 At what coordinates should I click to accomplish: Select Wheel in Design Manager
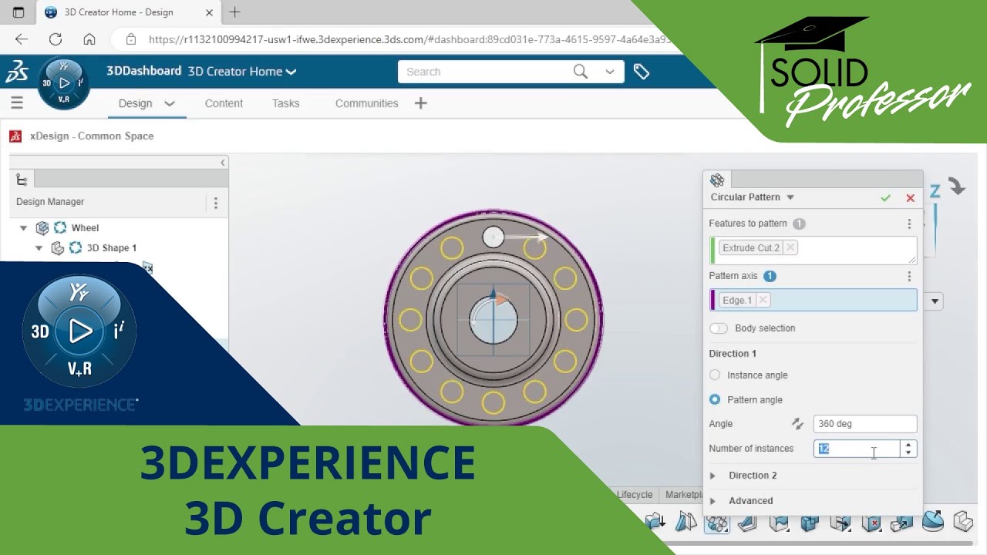[85, 228]
